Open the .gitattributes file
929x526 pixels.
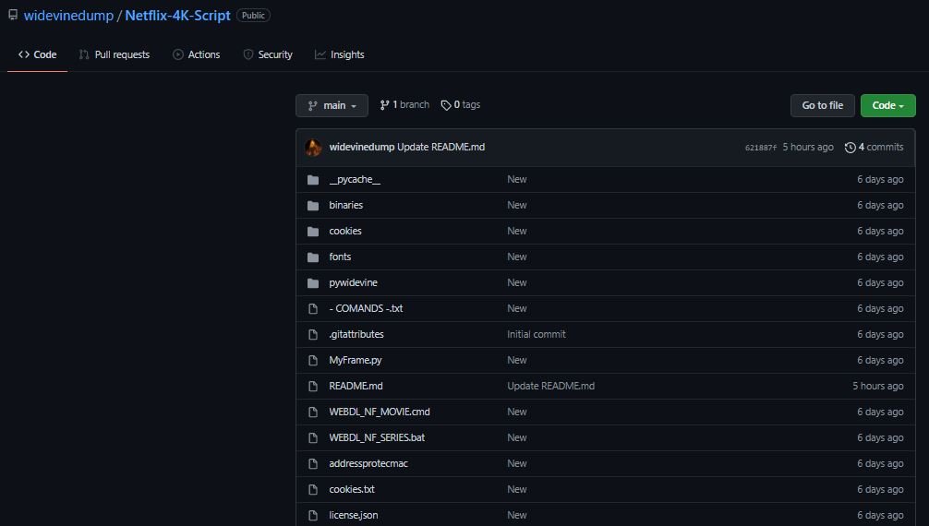356,334
